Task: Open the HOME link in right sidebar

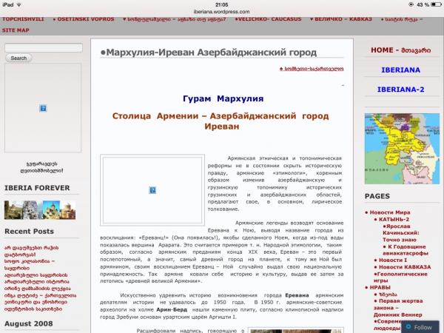Action: click(x=400, y=50)
